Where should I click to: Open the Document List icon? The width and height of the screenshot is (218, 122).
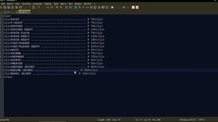[95, 7]
